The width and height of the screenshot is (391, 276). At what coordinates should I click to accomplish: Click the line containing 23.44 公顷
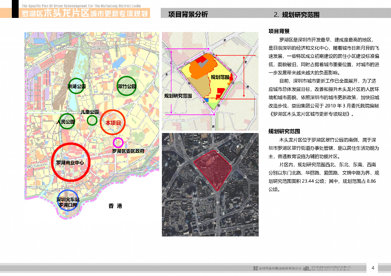[x=322, y=181]
